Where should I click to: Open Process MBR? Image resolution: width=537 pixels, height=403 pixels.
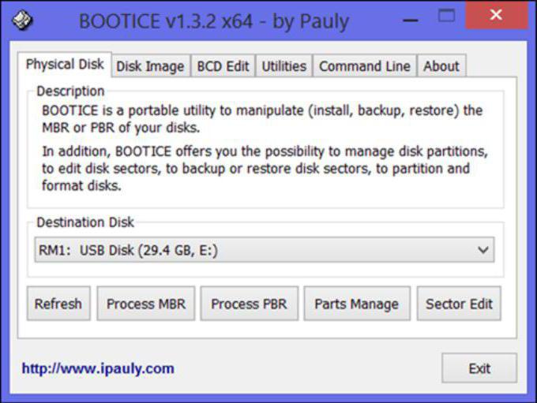point(146,304)
